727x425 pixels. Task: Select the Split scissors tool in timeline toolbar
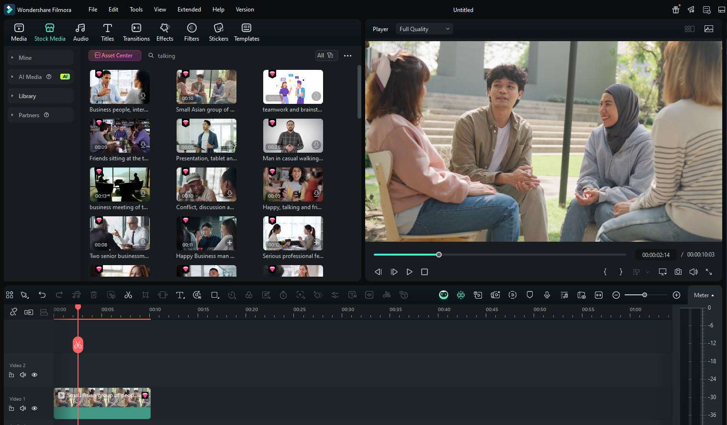point(128,295)
